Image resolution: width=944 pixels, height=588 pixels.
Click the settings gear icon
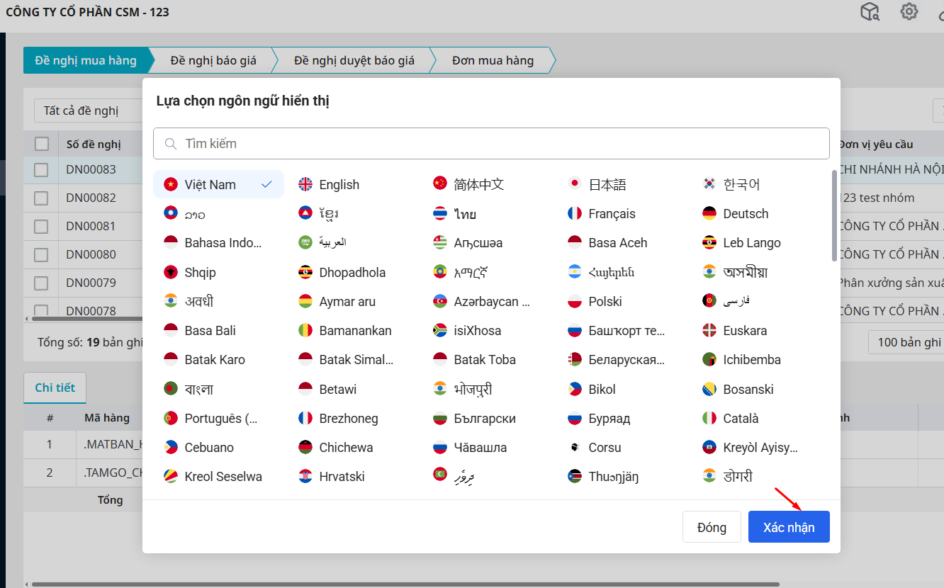(x=909, y=12)
